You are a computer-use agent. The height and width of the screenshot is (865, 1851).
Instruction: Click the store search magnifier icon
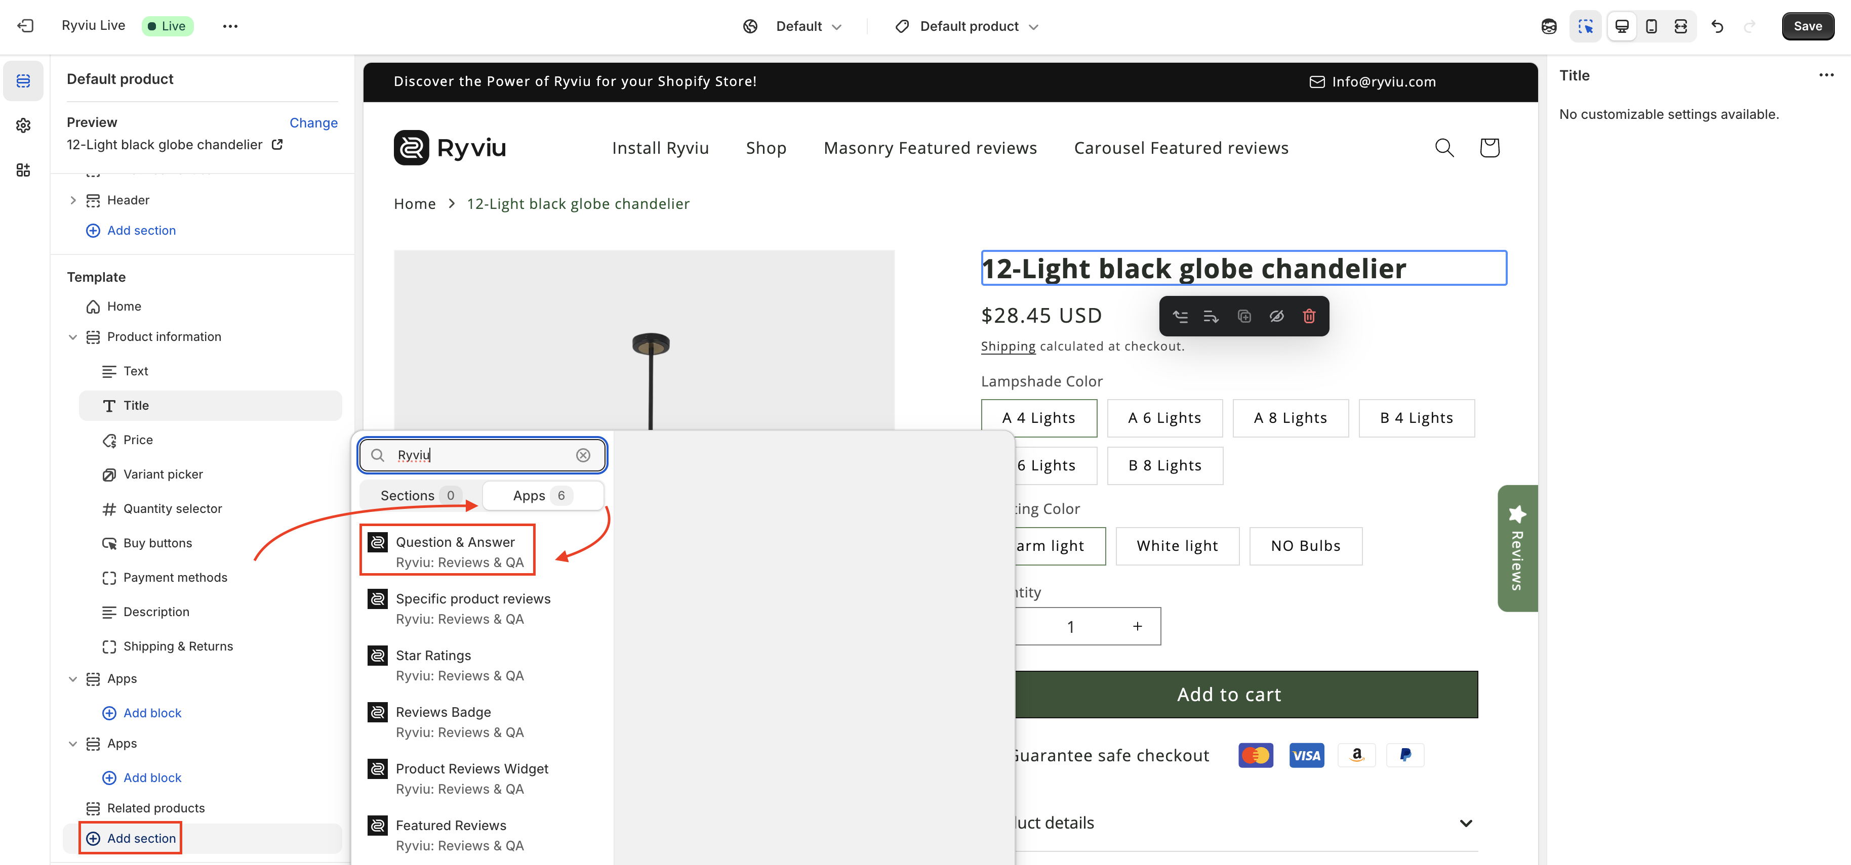[1444, 148]
